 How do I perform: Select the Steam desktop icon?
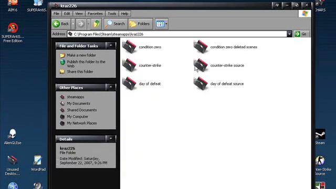[x=320, y=137]
